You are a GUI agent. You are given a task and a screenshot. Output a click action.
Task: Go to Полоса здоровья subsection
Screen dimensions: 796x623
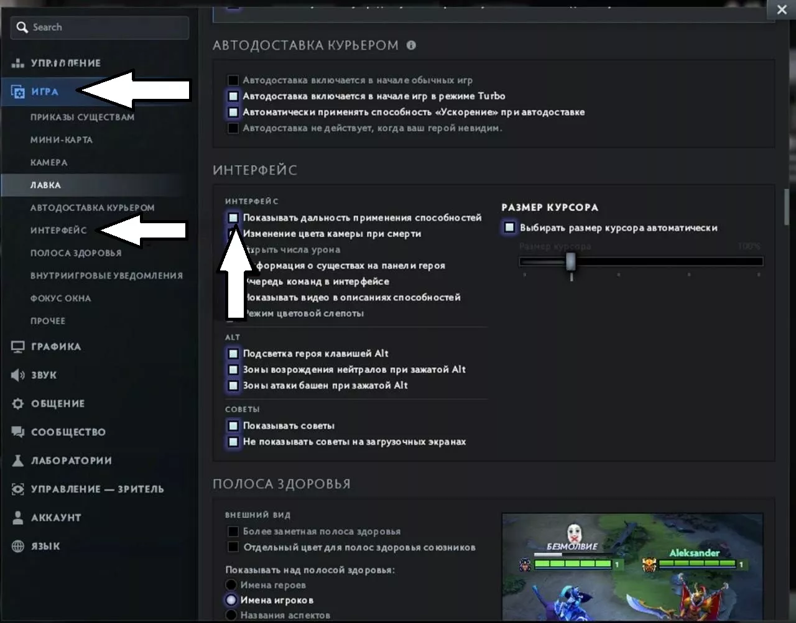(76, 253)
